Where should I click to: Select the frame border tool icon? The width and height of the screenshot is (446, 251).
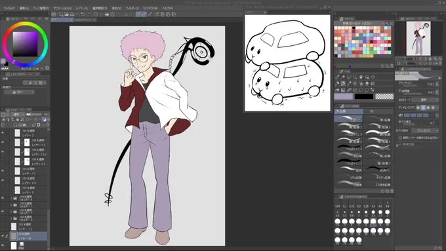(355, 90)
